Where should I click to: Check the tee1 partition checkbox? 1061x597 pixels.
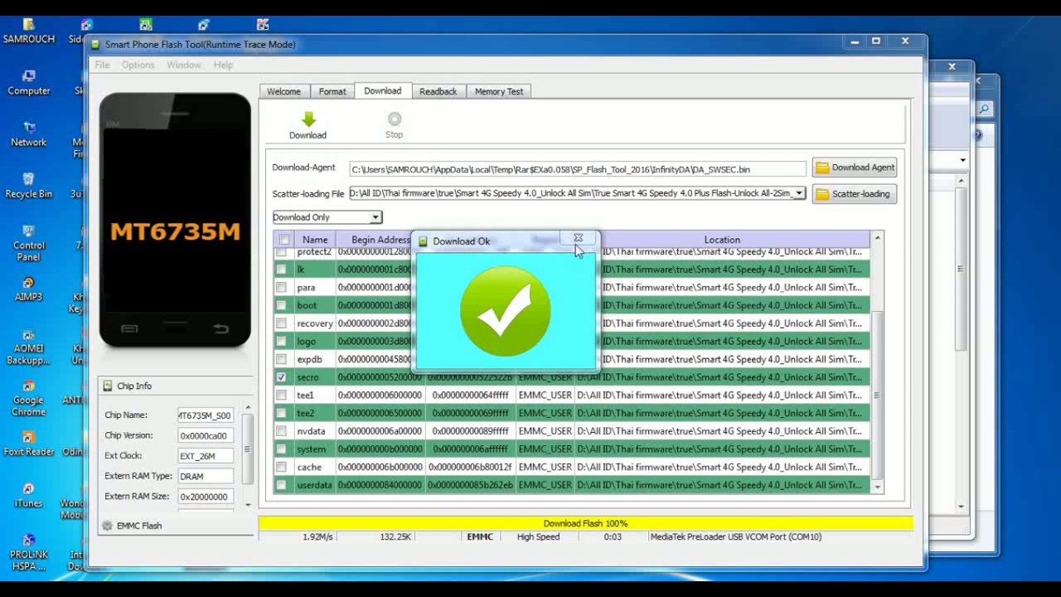click(281, 396)
